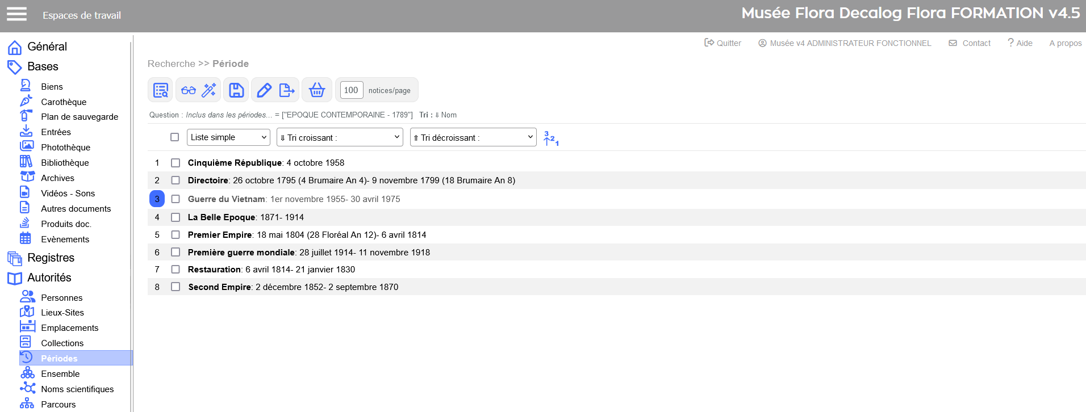Open the Guerre du Vietnam record
The width and height of the screenshot is (1086, 412).
(x=226, y=199)
